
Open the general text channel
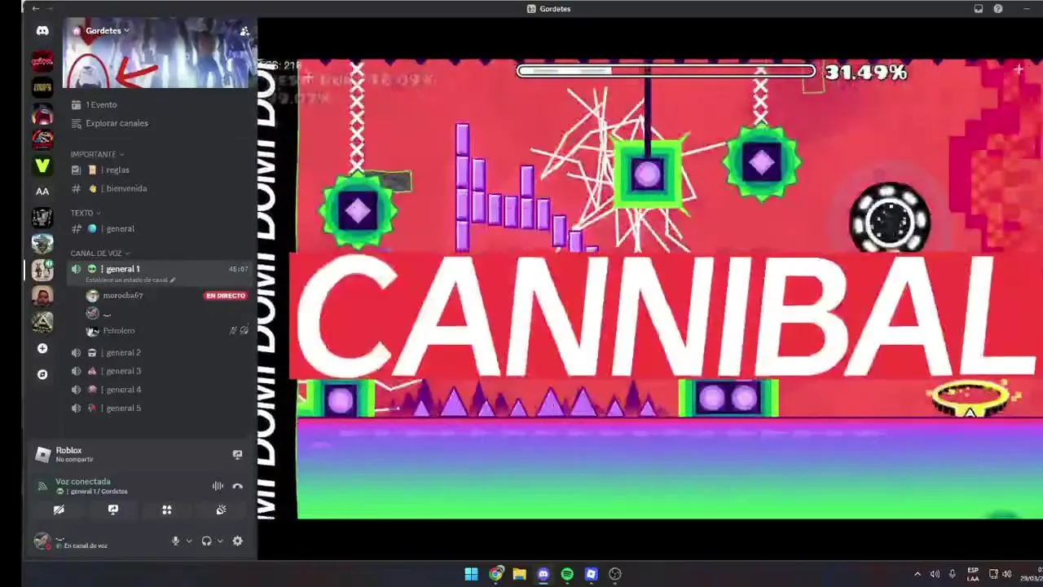[159, 228]
